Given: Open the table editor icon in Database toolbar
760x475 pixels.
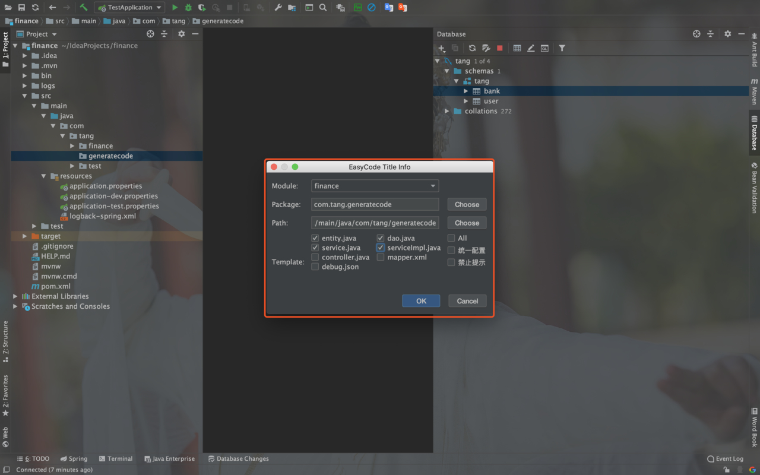Looking at the screenshot, I should pyautogui.click(x=517, y=48).
